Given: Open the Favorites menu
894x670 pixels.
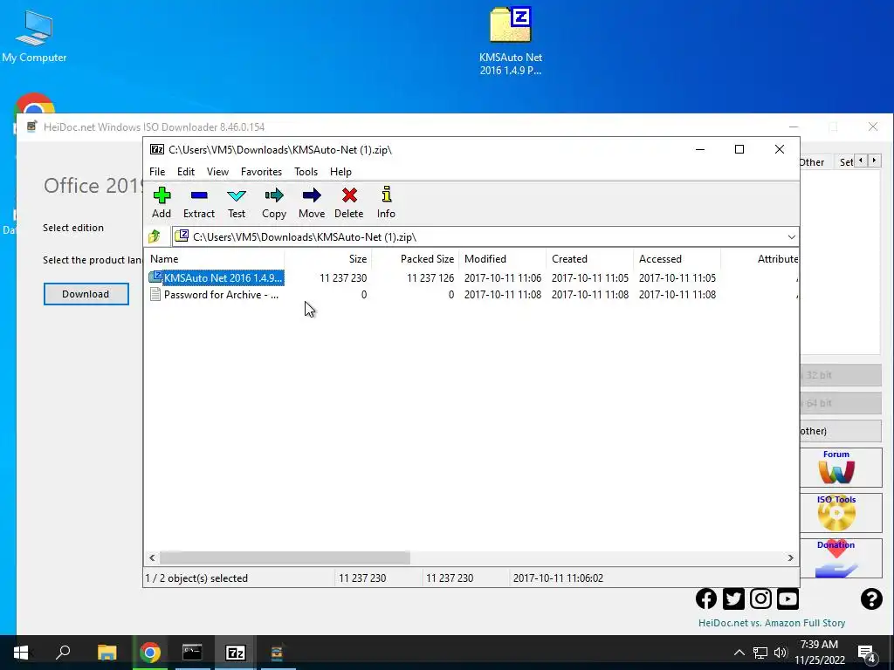Looking at the screenshot, I should click(x=261, y=172).
